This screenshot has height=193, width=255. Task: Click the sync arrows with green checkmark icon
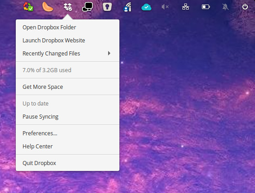(28, 7)
